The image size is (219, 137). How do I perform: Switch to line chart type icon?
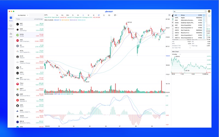click(x=104, y=15)
